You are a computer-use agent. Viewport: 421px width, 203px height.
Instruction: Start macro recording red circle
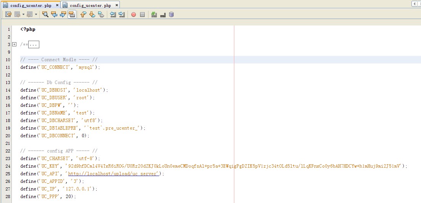click(134, 14)
